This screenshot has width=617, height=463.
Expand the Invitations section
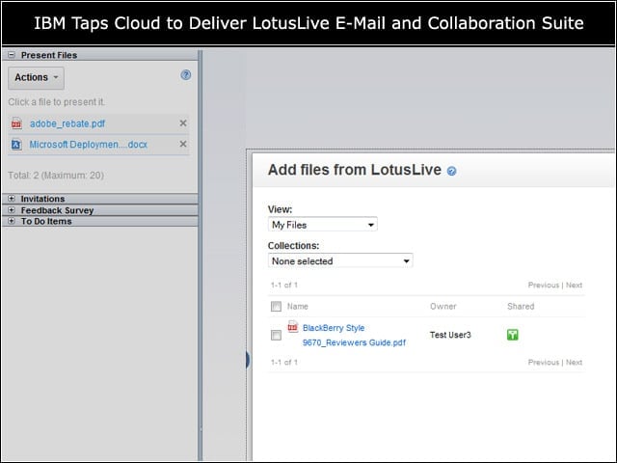(x=12, y=199)
